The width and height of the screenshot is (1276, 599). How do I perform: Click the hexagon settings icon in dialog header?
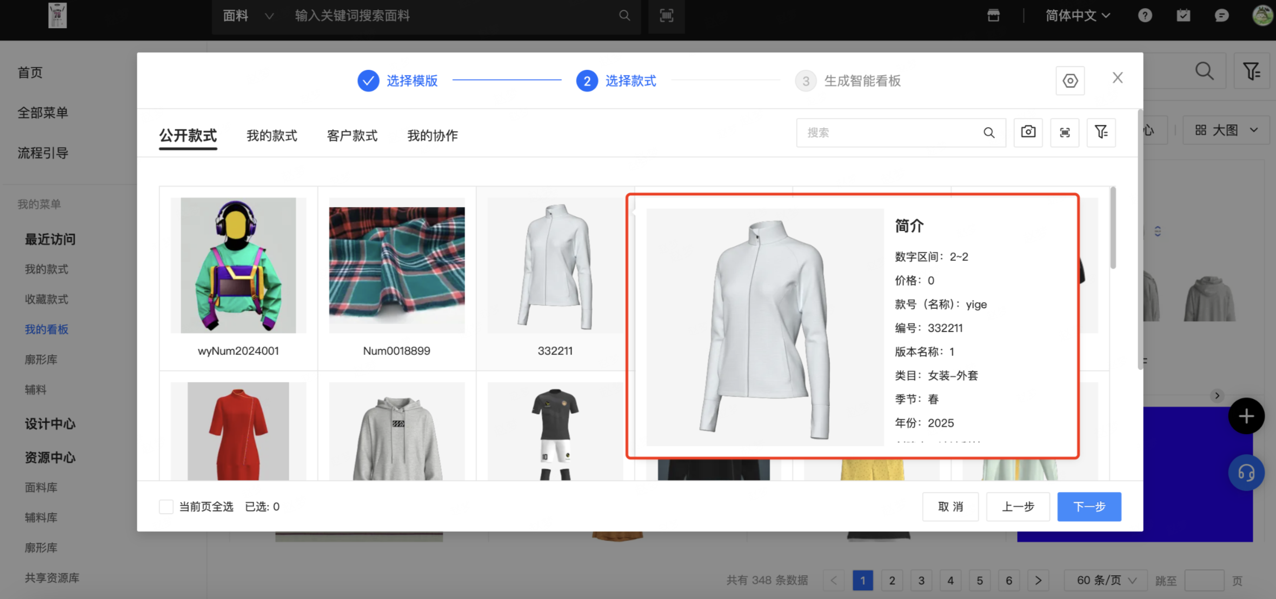tap(1070, 81)
